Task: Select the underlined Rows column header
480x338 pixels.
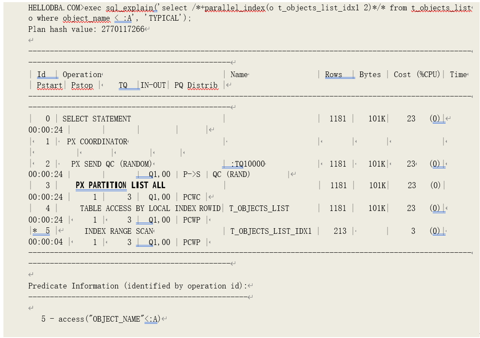Action: (334, 74)
